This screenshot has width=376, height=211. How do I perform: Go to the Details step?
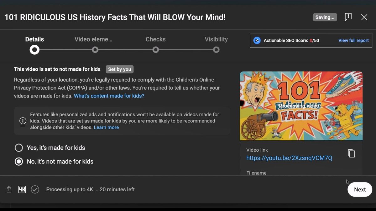coord(34,45)
